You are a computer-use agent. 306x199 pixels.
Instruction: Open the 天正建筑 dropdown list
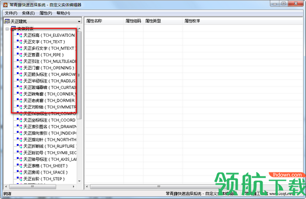[x=79, y=21]
